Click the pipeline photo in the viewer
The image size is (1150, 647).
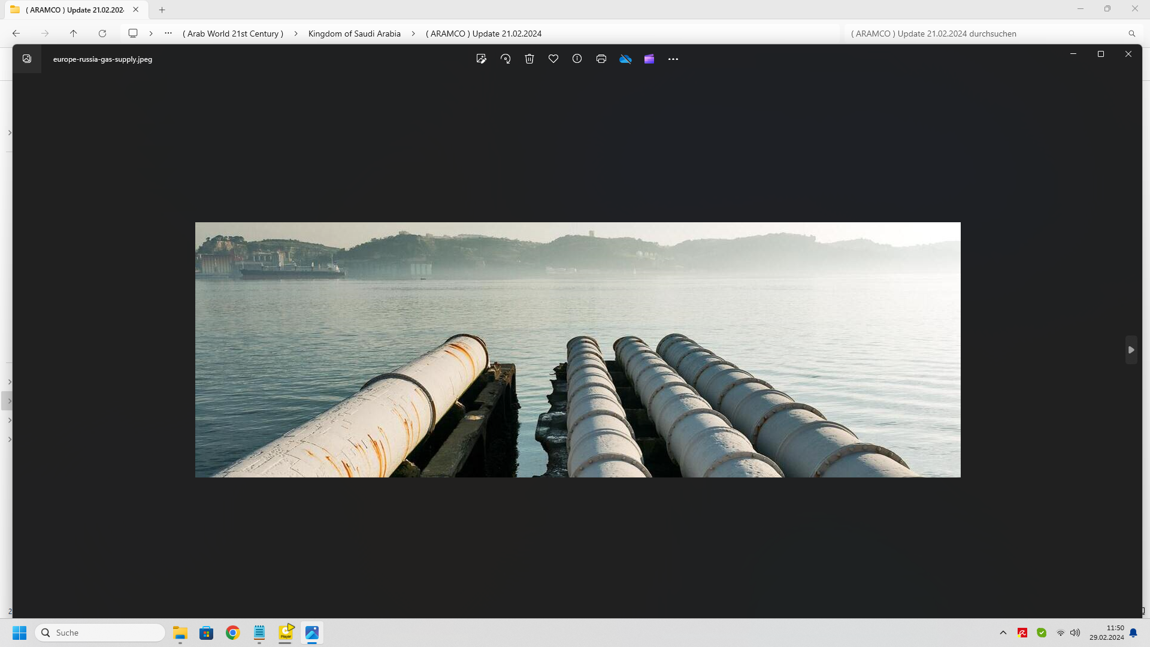tap(577, 350)
